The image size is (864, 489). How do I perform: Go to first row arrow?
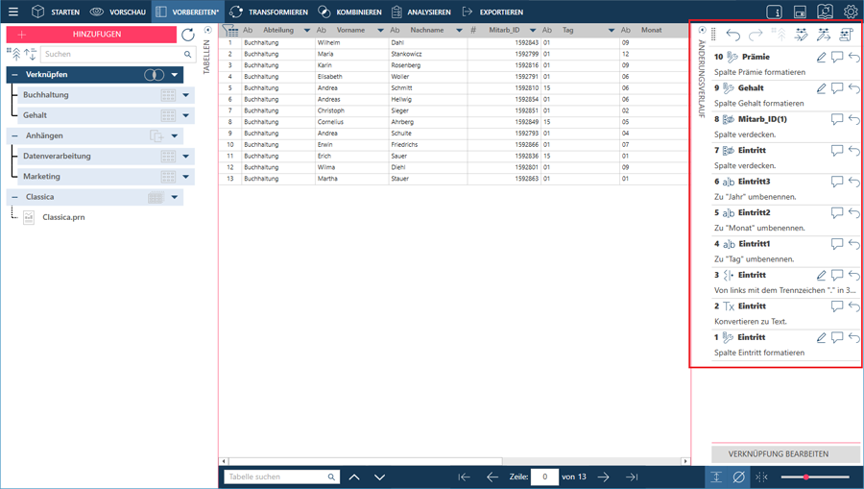[465, 477]
